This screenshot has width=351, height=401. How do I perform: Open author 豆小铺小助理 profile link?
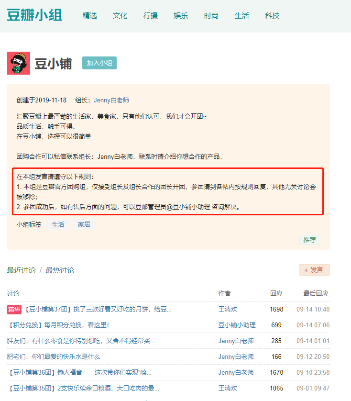point(237,325)
